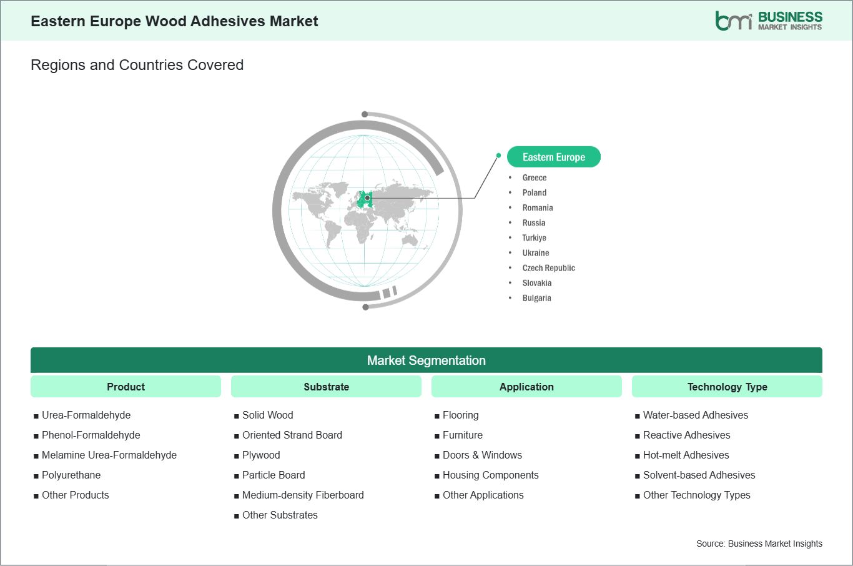
Task: Click 'Plywood' under Substrate
Action: point(261,455)
